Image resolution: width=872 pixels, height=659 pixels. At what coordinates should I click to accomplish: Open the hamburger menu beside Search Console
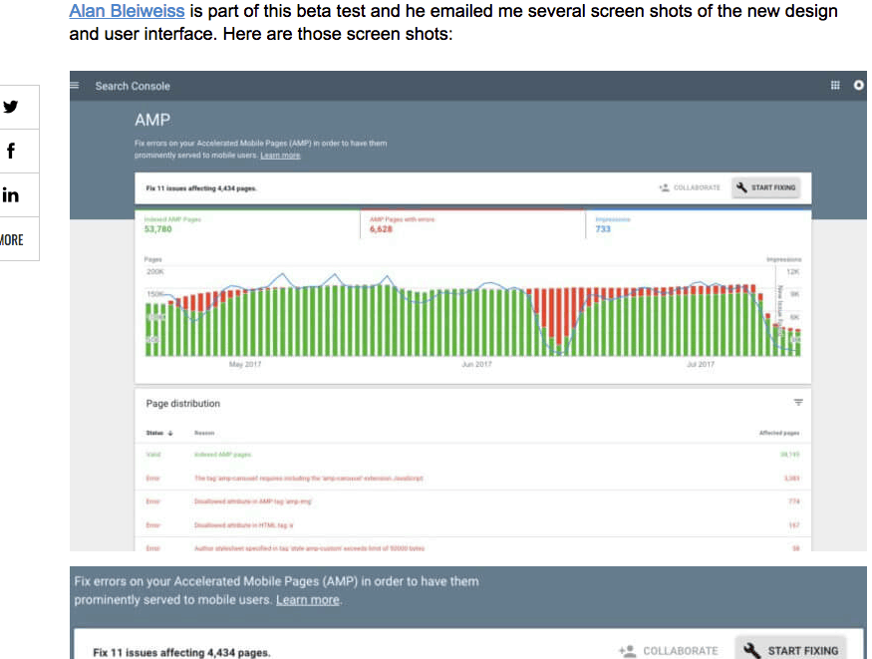[x=76, y=86]
